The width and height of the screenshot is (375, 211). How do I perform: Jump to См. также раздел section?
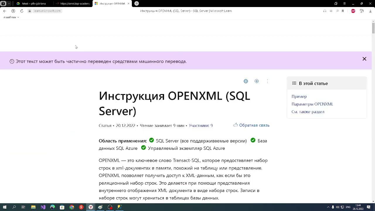308,112
